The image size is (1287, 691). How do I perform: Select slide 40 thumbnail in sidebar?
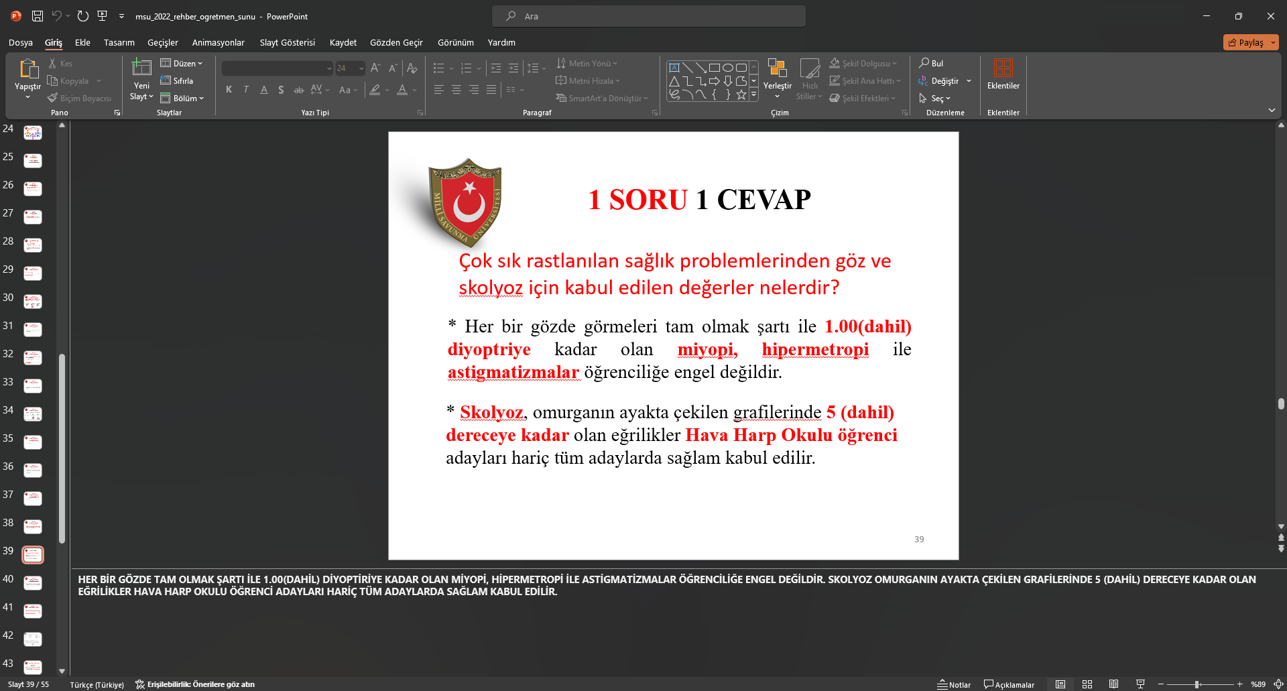(32, 582)
